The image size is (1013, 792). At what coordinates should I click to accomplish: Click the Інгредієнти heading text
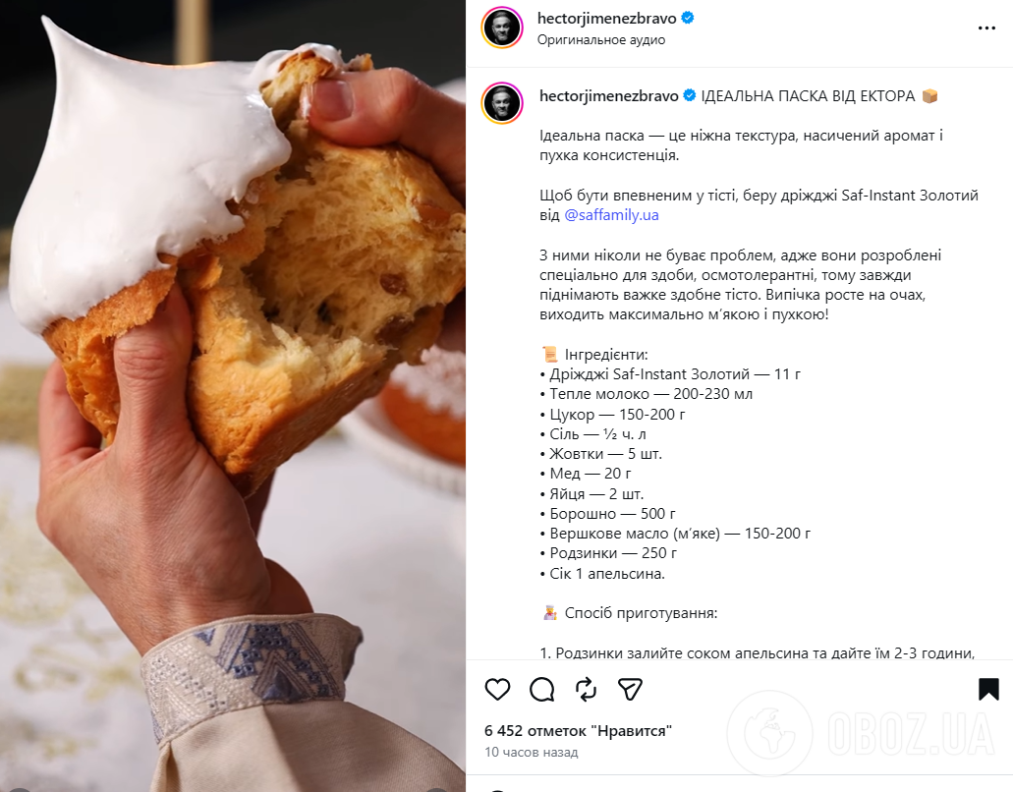(606, 354)
